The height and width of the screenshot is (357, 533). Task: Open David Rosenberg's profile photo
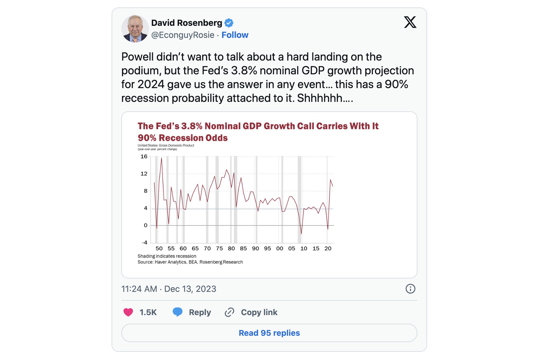(x=135, y=29)
